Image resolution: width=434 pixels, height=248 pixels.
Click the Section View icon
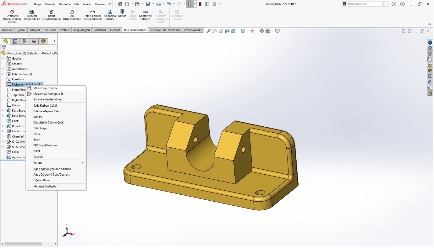227,30
